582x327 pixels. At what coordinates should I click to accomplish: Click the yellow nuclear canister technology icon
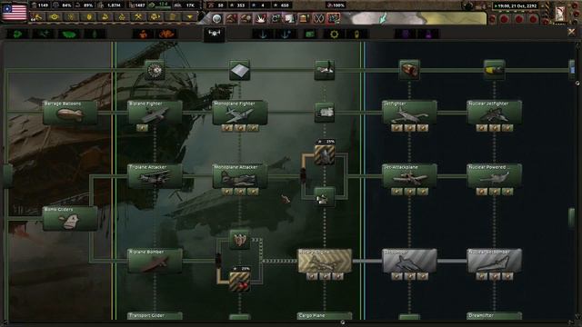click(x=494, y=70)
